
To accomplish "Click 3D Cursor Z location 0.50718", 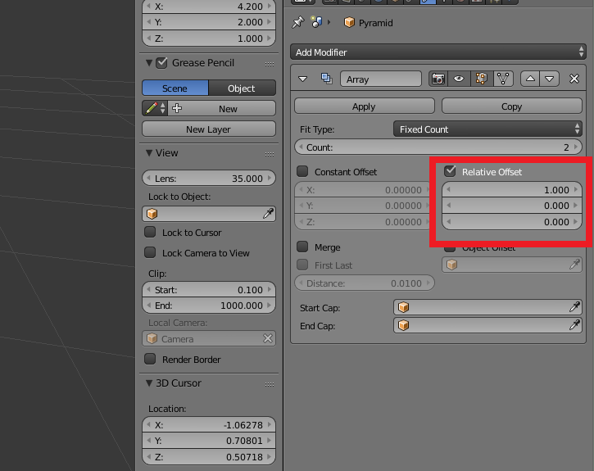I will pos(209,456).
